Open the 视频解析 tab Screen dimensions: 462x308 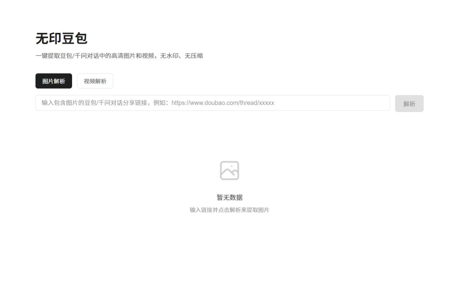[95, 81]
